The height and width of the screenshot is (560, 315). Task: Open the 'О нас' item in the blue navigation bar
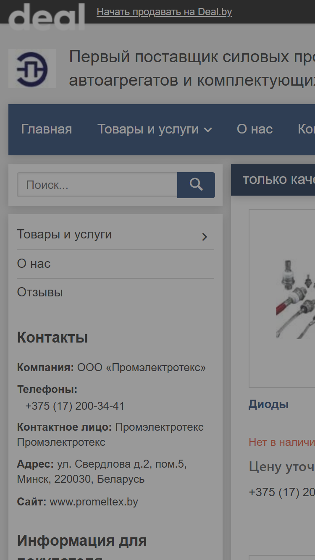click(x=255, y=129)
